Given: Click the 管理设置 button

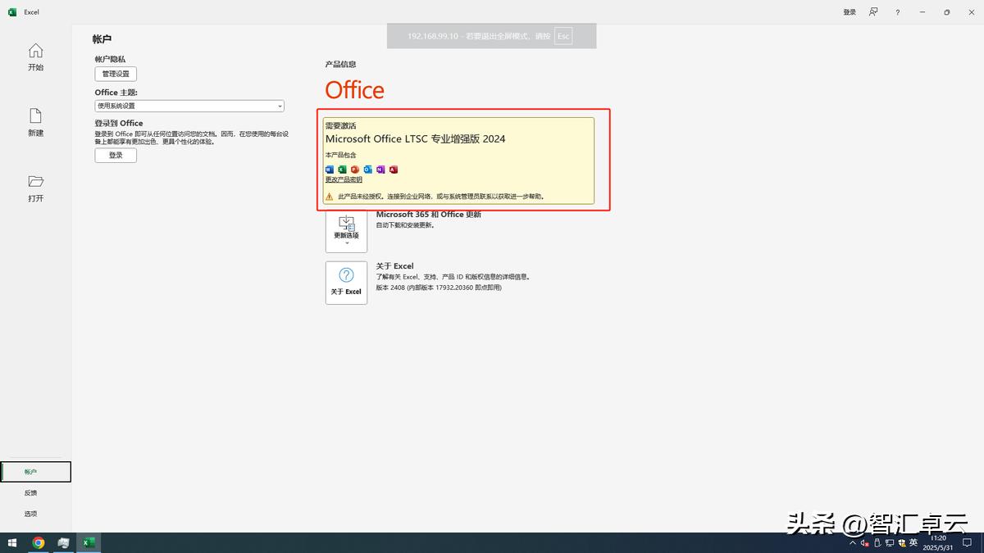Looking at the screenshot, I should (116, 74).
